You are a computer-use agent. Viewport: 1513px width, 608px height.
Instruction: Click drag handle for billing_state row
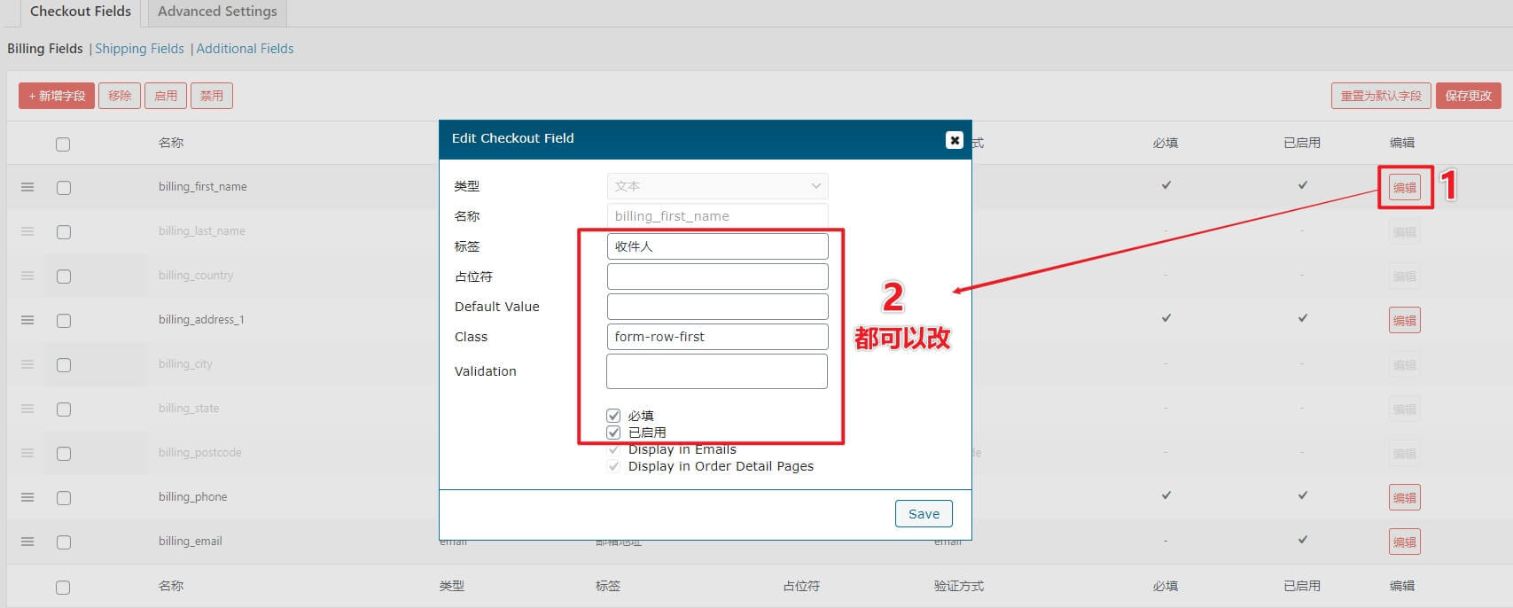pyautogui.click(x=27, y=409)
